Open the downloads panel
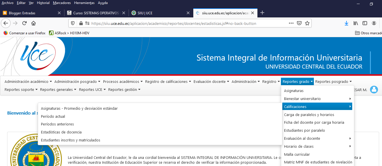 pyautogui.click(x=346, y=23)
